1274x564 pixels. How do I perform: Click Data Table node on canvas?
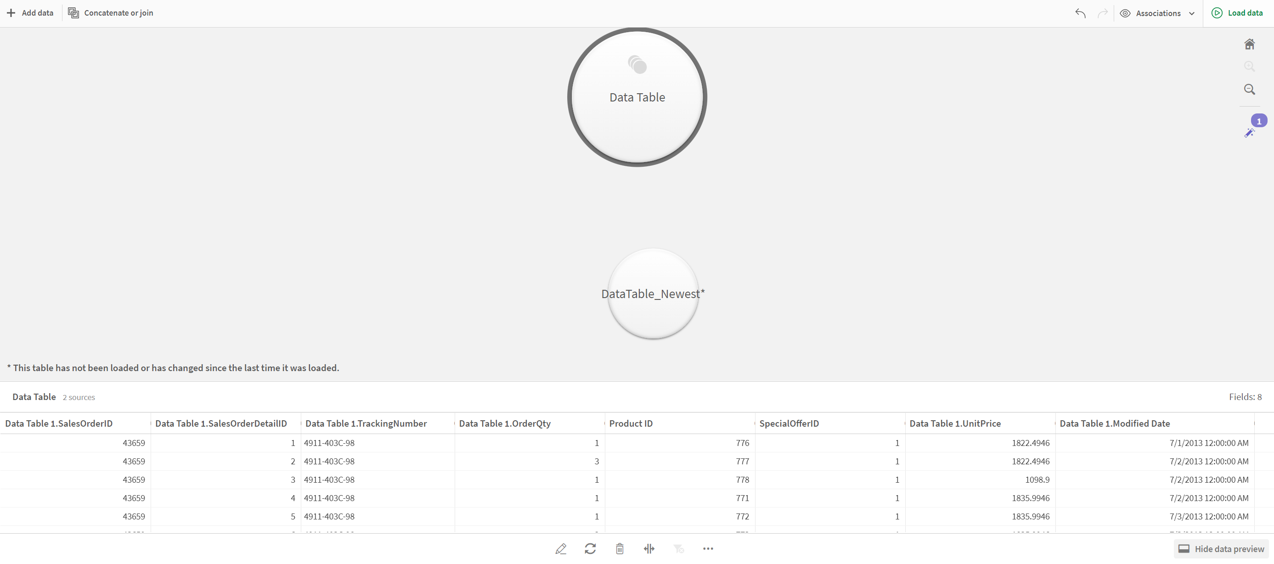[x=637, y=97]
